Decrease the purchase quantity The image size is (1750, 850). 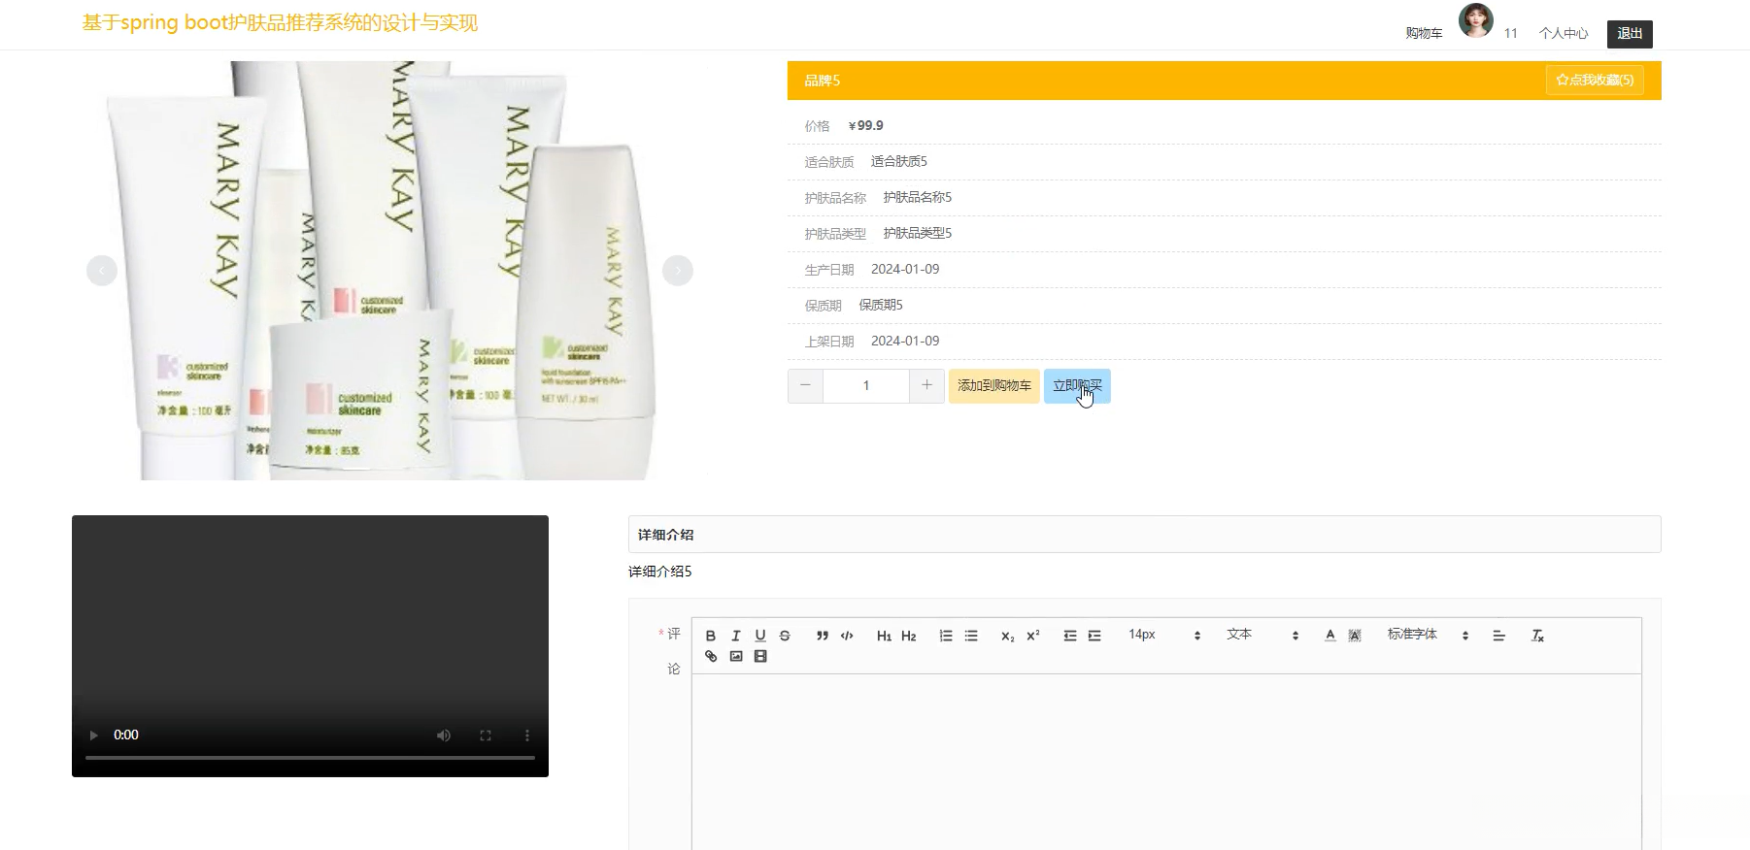pos(805,386)
